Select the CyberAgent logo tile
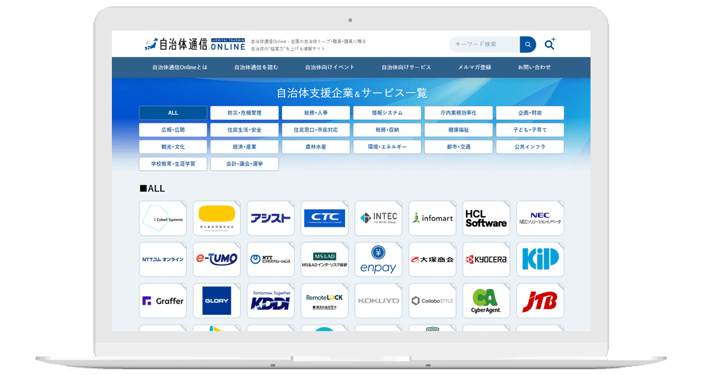Image resolution: width=703 pixels, height=375 pixels. (x=486, y=301)
